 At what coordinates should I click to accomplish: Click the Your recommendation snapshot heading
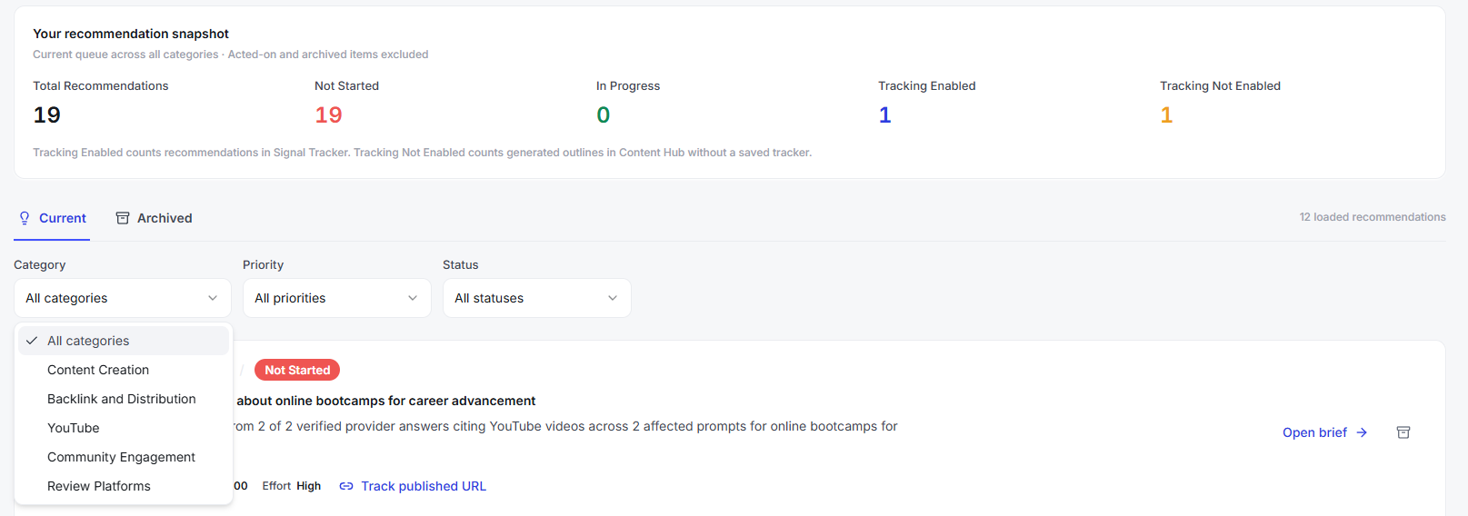(x=131, y=34)
